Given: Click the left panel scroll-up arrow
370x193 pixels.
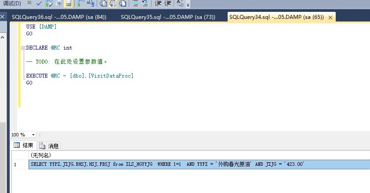Looking at the screenshot, I should (2, 37).
